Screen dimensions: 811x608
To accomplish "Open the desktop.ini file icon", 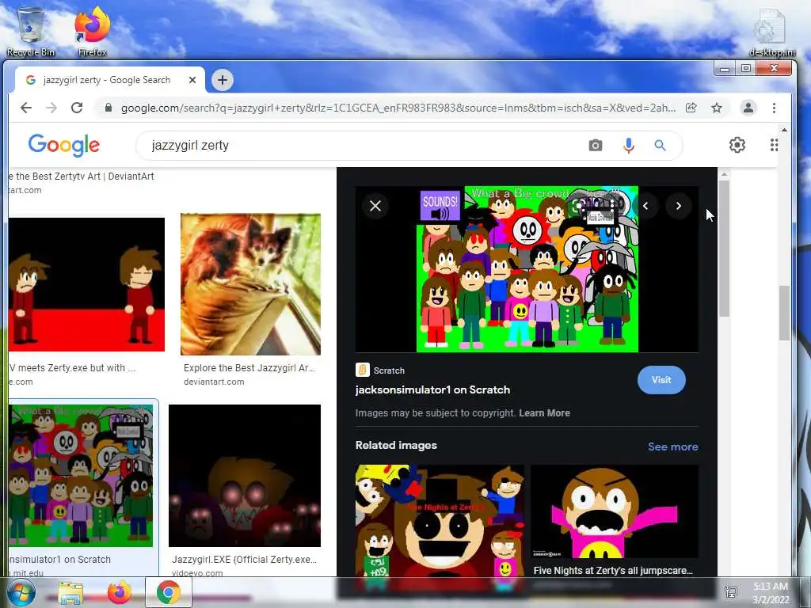I will click(771, 32).
